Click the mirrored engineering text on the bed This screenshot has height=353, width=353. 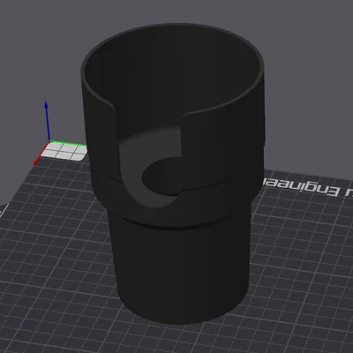307,187
